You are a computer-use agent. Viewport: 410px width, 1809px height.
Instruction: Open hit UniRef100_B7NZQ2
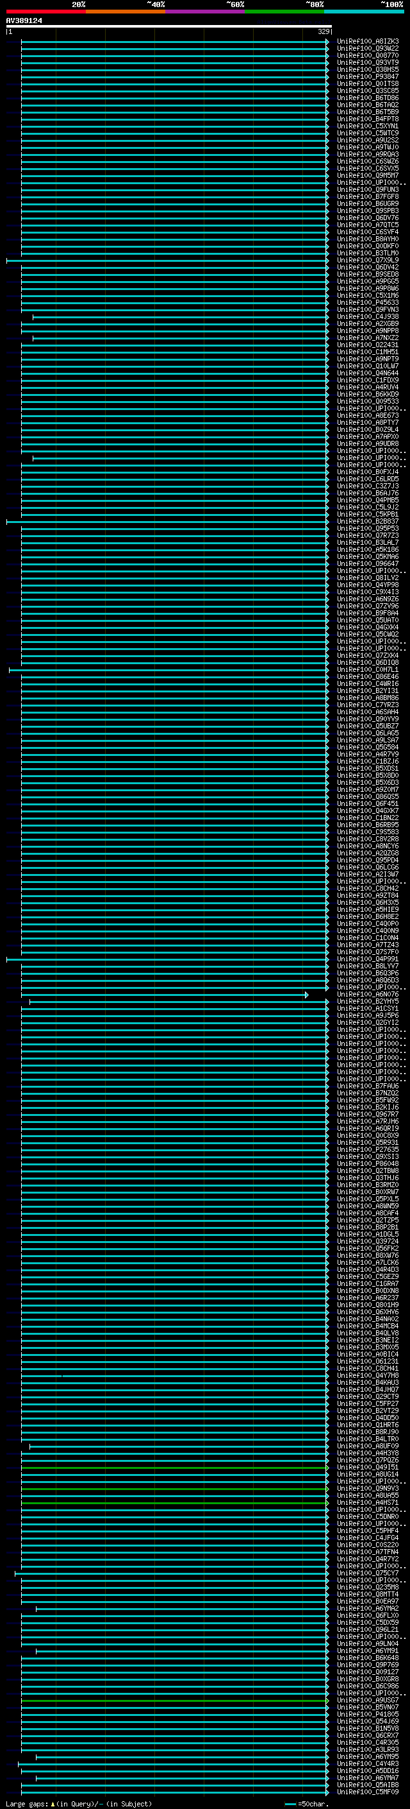[367, 1093]
